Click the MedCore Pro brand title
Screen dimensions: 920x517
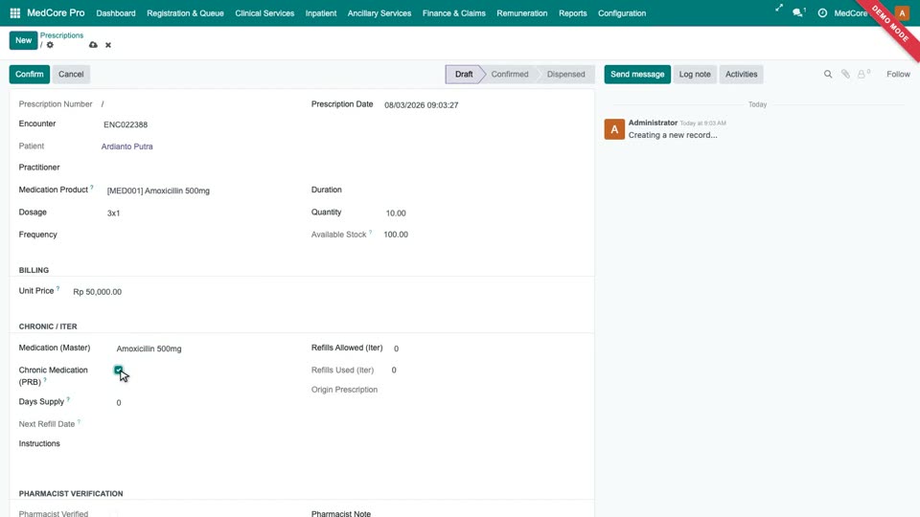pyautogui.click(x=56, y=12)
